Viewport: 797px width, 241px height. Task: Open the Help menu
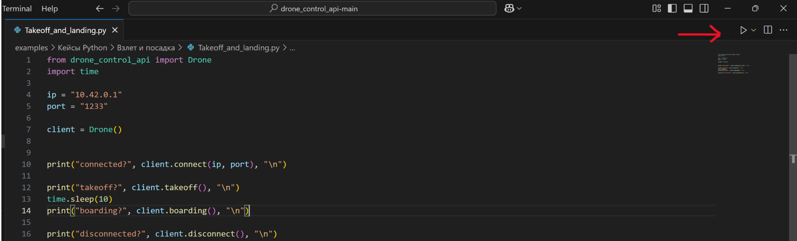[49, 9]
